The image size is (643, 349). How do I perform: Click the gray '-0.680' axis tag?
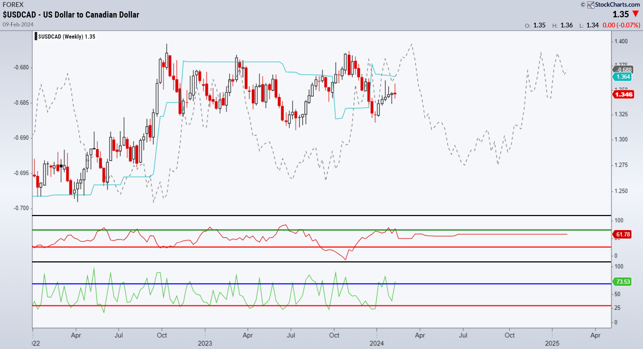pos(623,70)
